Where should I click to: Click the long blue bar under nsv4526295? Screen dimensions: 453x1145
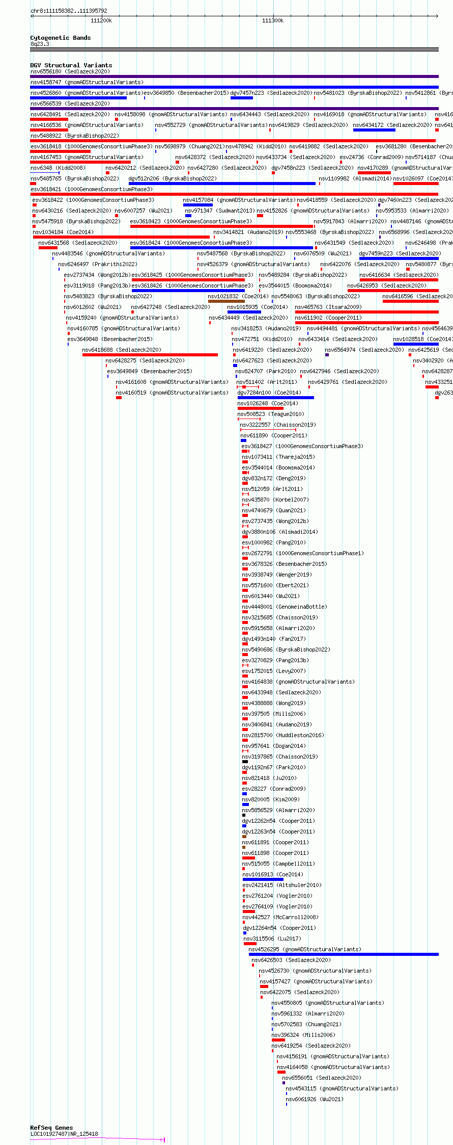[344, 954]
